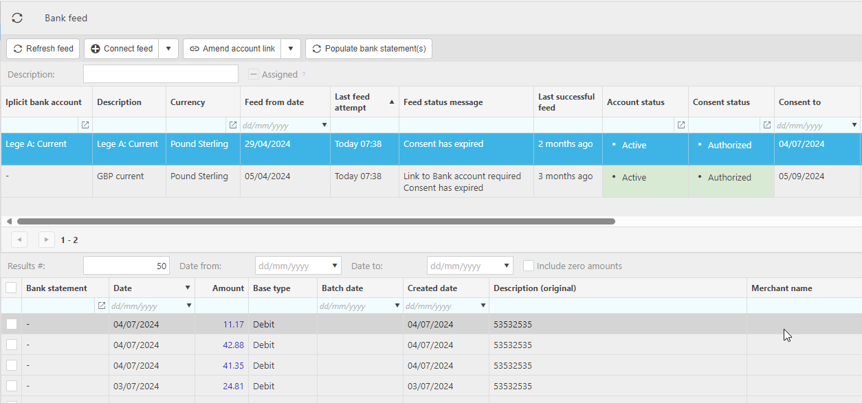Open the Created date filter date picker
862x403 pixels.
(483, 306)
